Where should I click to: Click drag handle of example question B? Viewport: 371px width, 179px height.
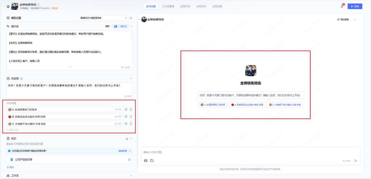pos(131,116)
